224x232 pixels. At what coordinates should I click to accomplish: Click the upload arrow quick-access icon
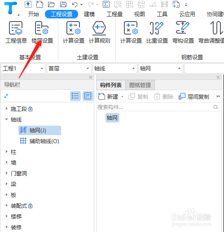tap(28, 4)
